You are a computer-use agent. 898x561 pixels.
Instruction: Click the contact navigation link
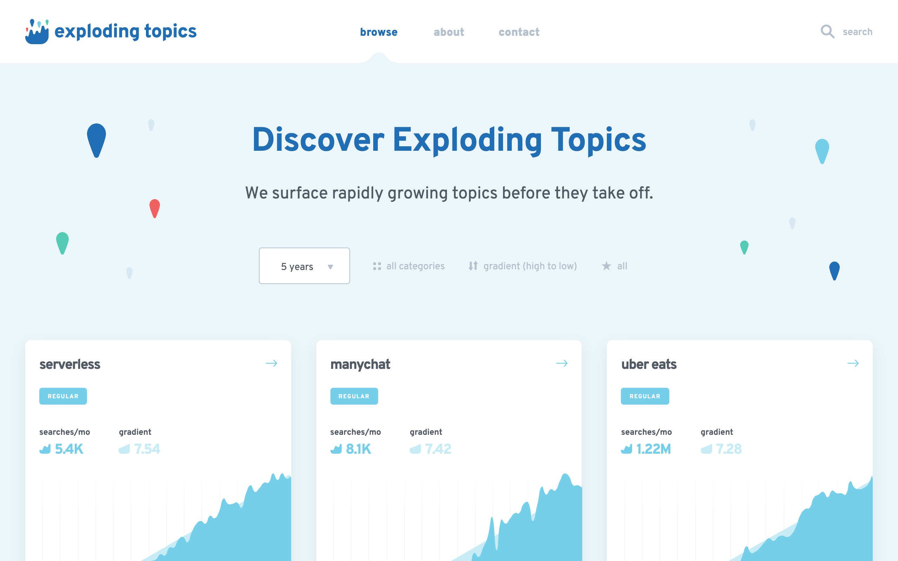(519, 31)
